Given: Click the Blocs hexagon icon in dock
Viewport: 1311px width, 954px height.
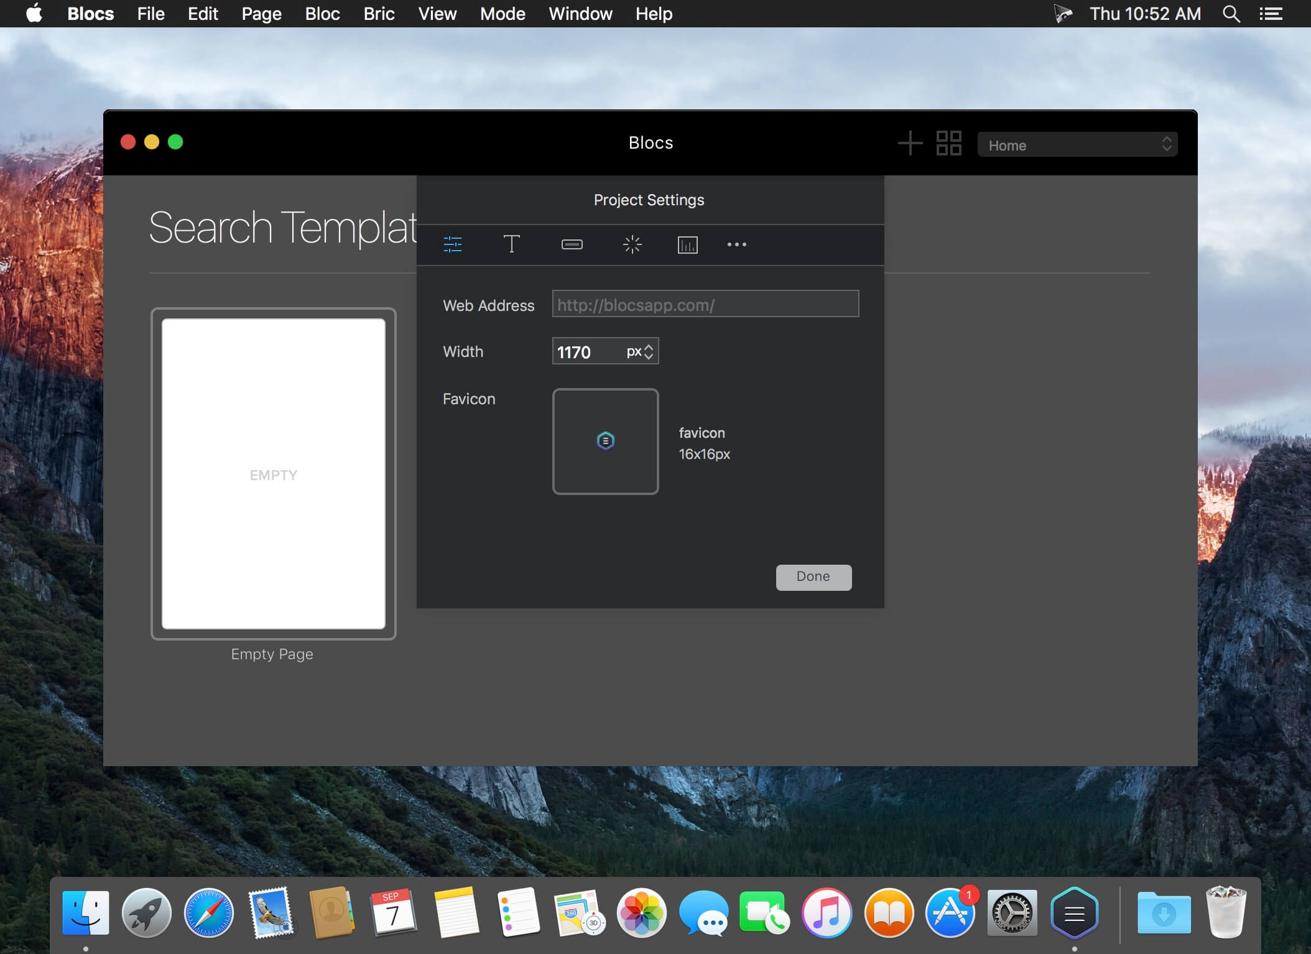Looking at the screenshot, I should click(x=1075, y=912).
